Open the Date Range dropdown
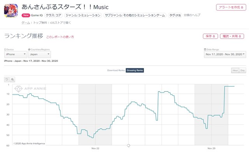 [225, 54]
